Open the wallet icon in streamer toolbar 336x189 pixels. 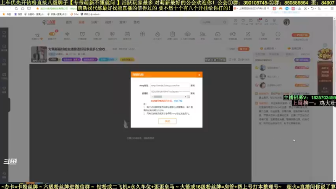[x=97, y=34]
